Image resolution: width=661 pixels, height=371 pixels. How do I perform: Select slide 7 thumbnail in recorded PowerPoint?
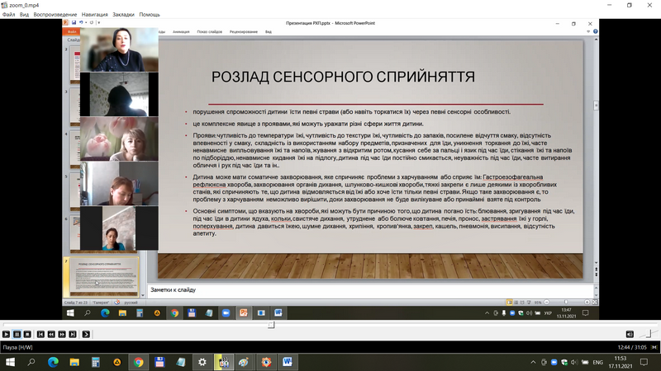[104, 276]
